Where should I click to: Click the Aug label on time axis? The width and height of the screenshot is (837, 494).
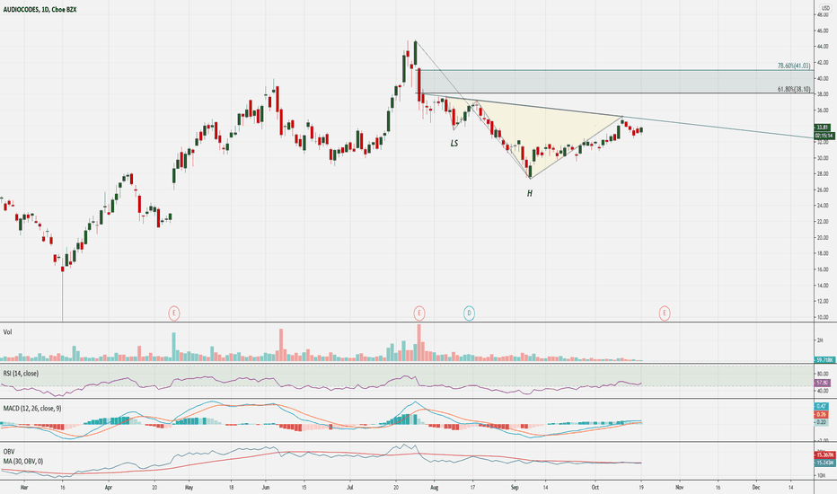point(434,487)
